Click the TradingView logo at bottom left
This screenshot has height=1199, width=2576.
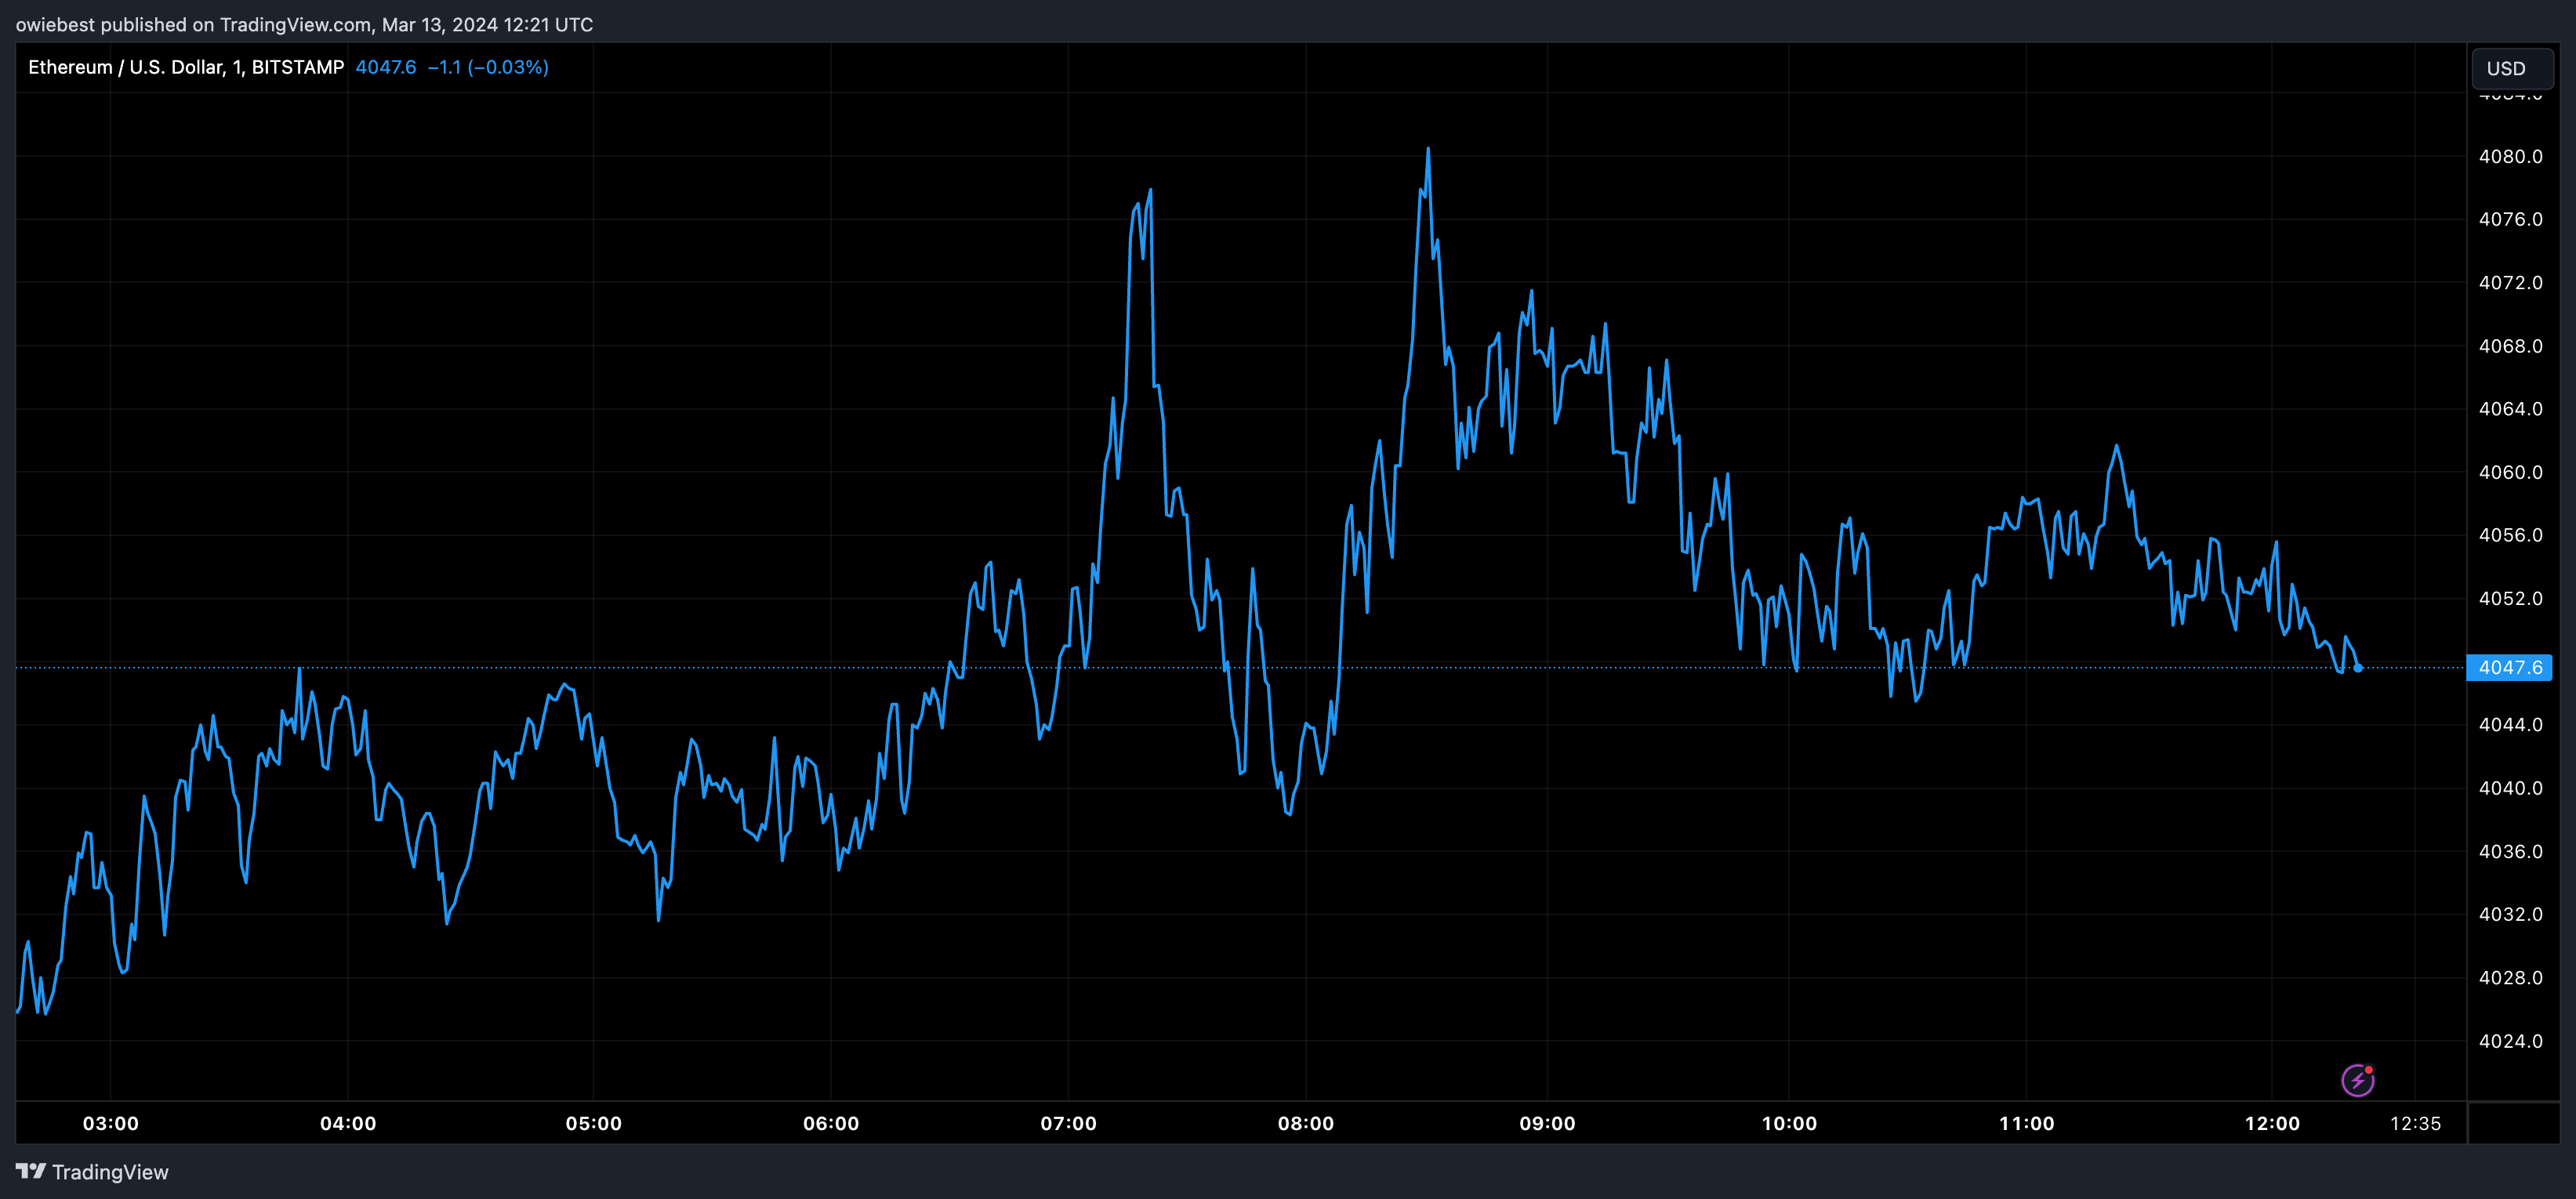(92, 1172)
